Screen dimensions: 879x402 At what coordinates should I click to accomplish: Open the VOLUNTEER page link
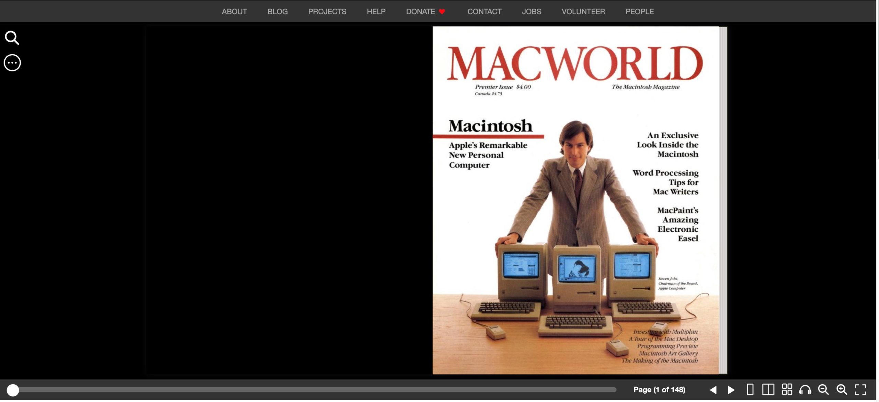point(583,11)
